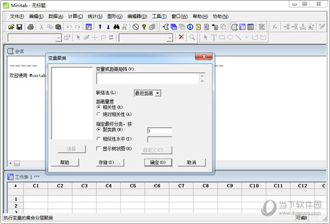The width and height of the screenshot is (330, 224).
Task: Click the 变量或距离矩阵 input field
Action: pos(148,79)
